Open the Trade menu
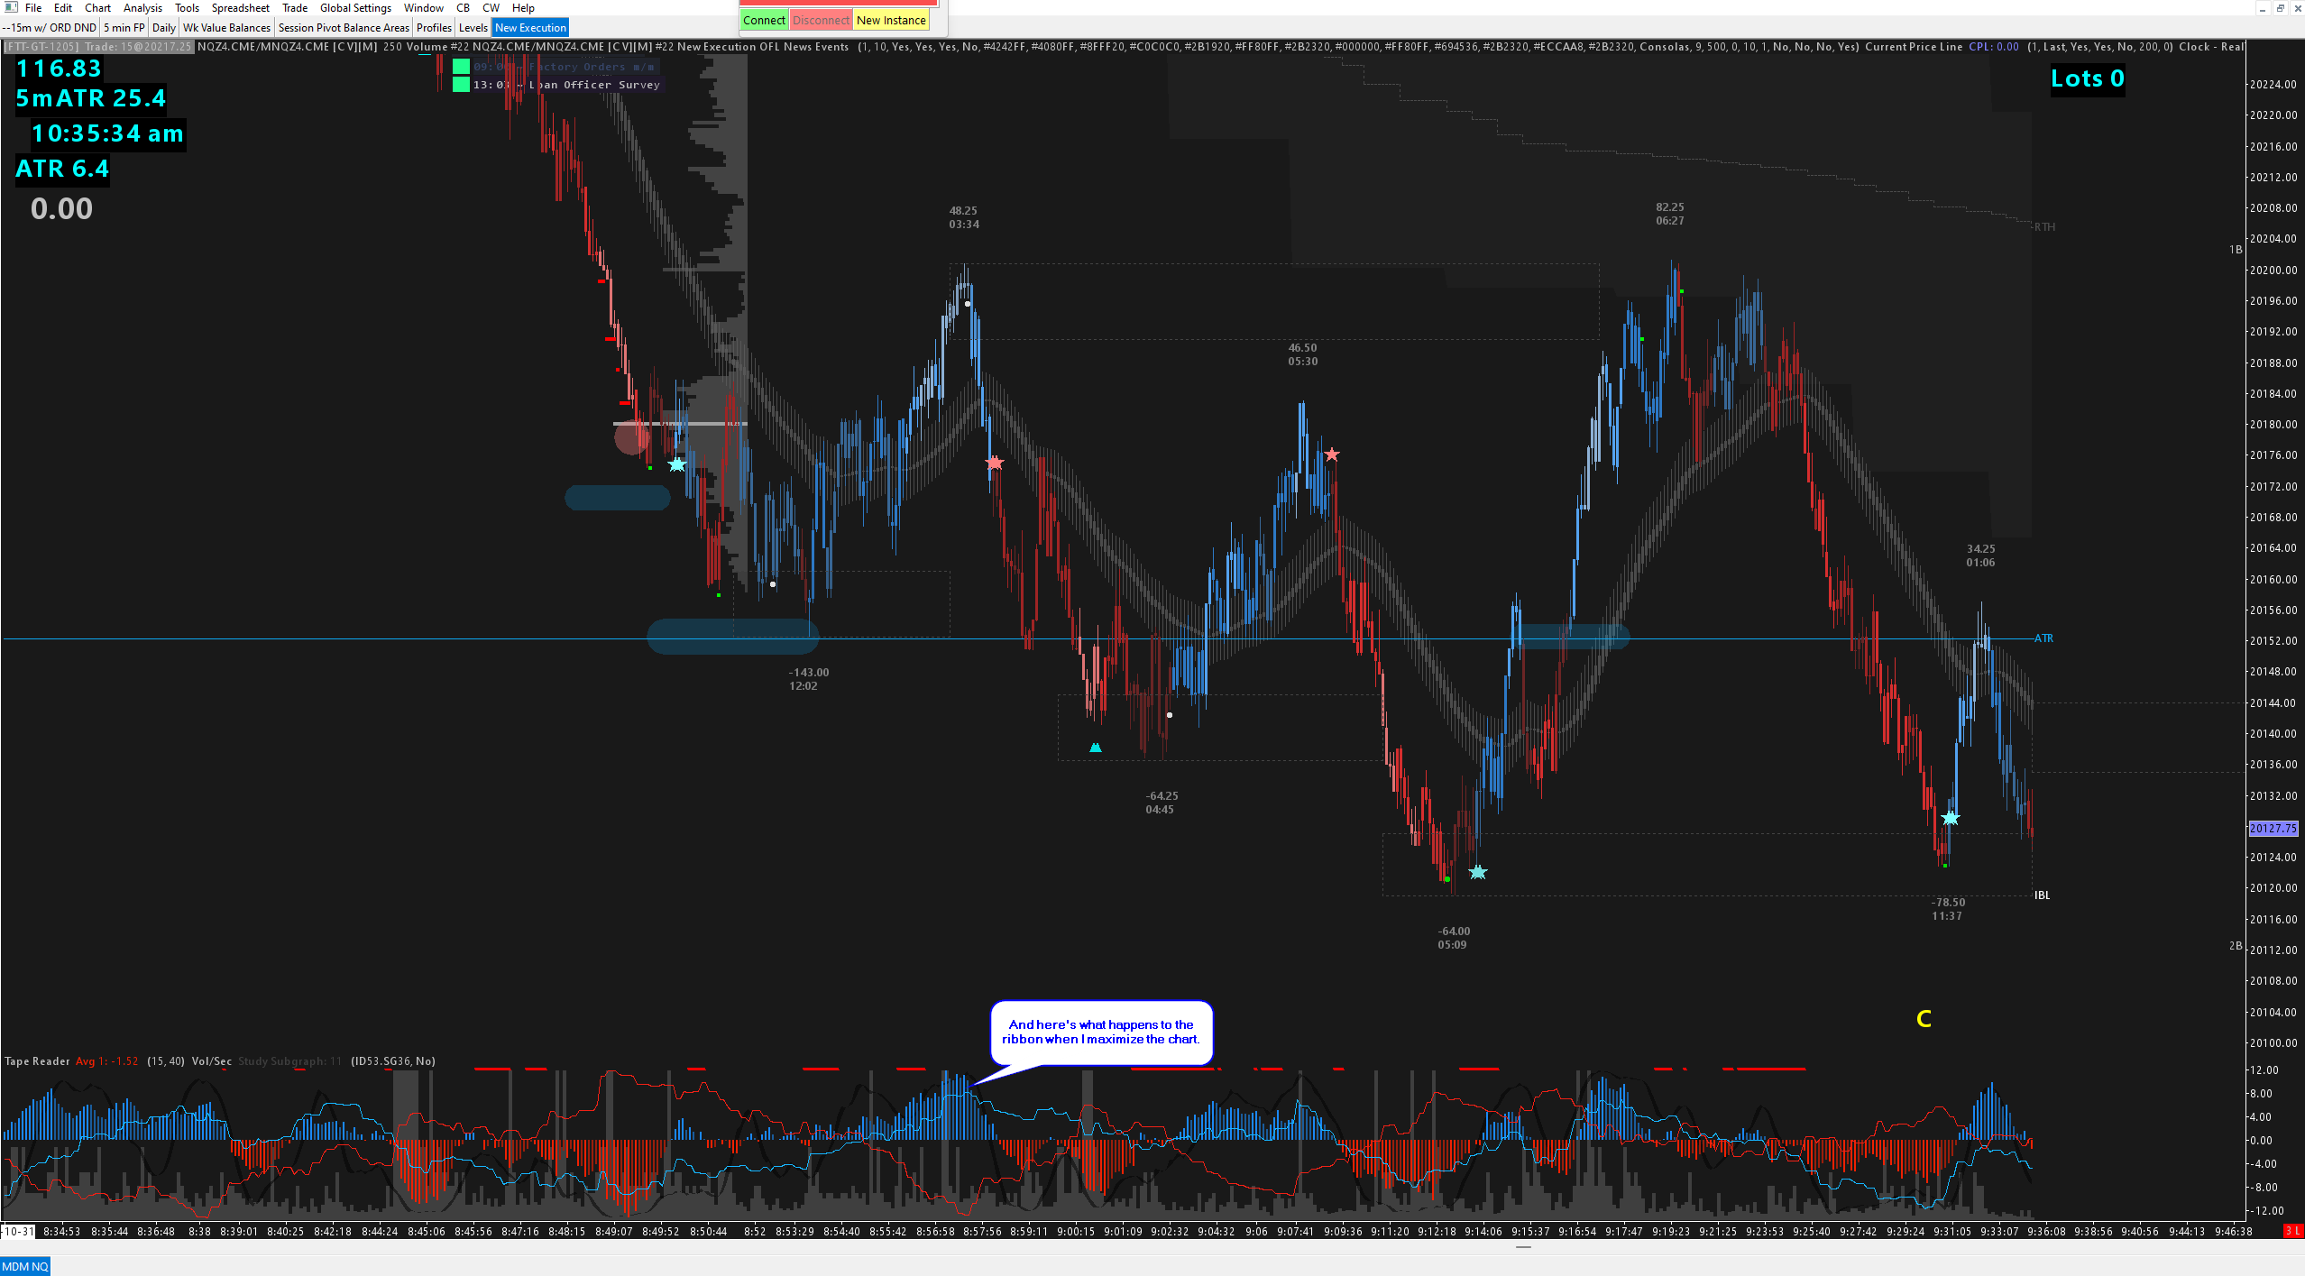 coord(294,8)
